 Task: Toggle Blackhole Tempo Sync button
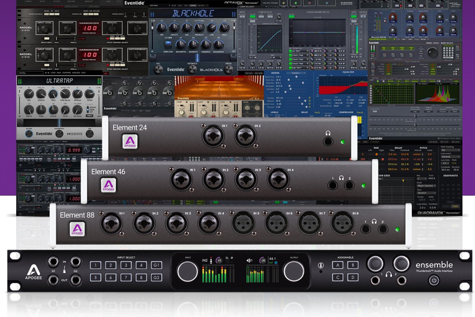168,45
